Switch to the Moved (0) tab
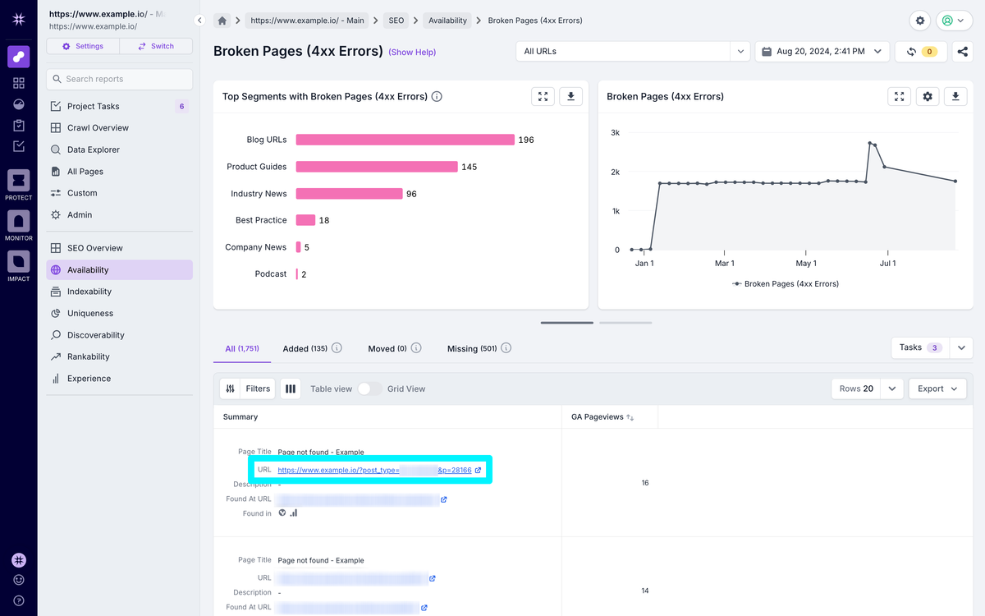The height and width of the screenshot is (616, 985). pyautogui.click(x=387, y=349)
